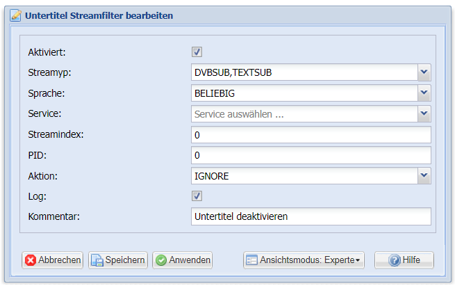This screenshot has height=286, width=455.
Task: Expand the Aktion IGNORE dropdown arrow
Action: pos(424,175)
